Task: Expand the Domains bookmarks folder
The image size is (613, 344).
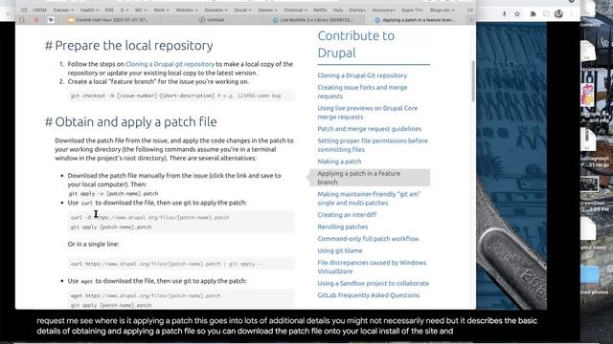Action: click(x=216, y=10)
